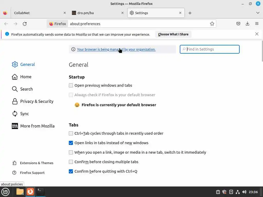
Task: Uncheck Open links in tabs instead of new windows
Action: click(71, 143)
